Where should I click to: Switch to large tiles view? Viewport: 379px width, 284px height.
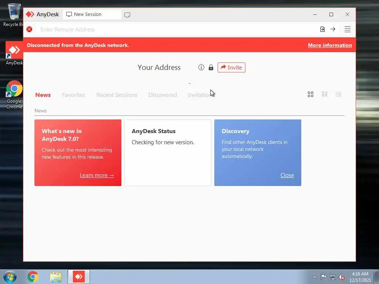[x=311, y=94]
